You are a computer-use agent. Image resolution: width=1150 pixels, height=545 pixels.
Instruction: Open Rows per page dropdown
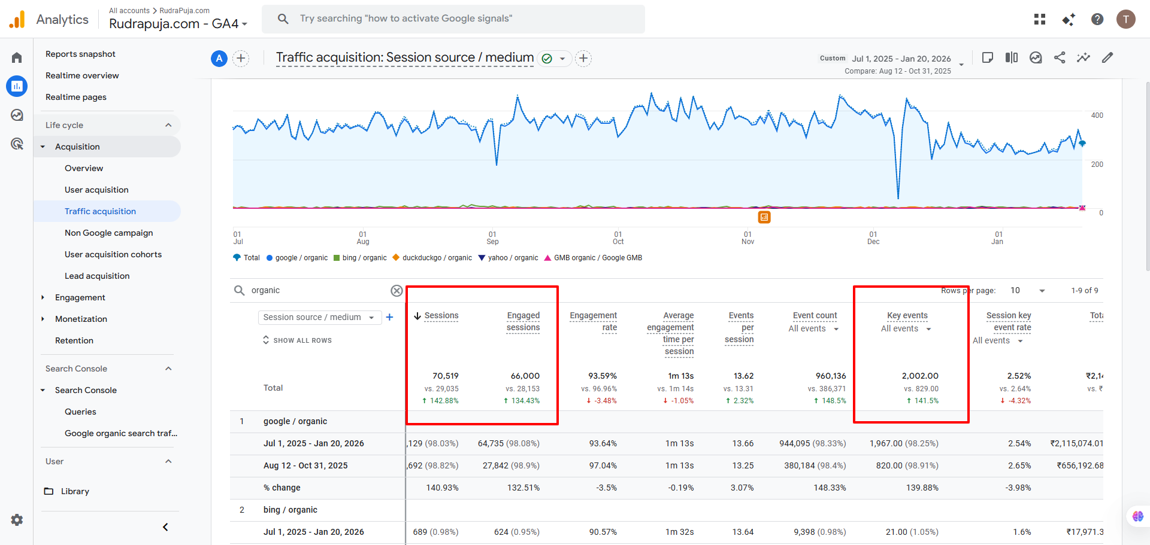(1027, 291)
